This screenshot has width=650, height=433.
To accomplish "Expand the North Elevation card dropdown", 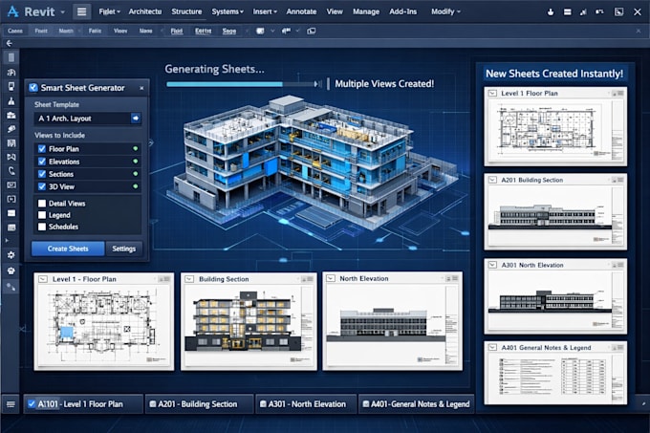I will tap(331, 278).
